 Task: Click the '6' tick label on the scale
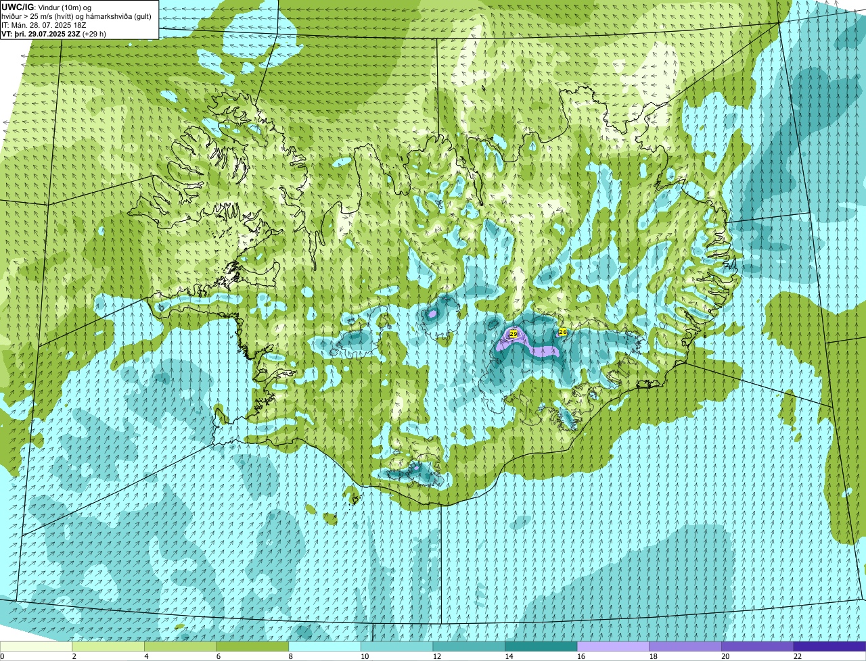click(x=219, y=656)
